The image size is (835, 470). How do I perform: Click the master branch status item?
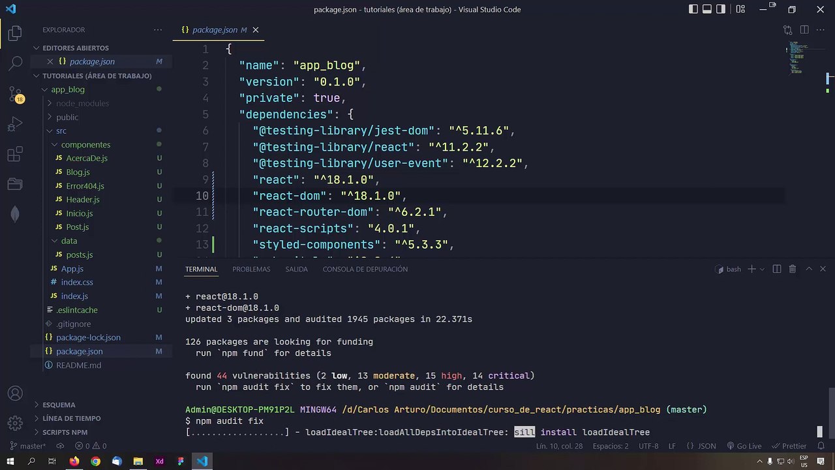[27, 446]
